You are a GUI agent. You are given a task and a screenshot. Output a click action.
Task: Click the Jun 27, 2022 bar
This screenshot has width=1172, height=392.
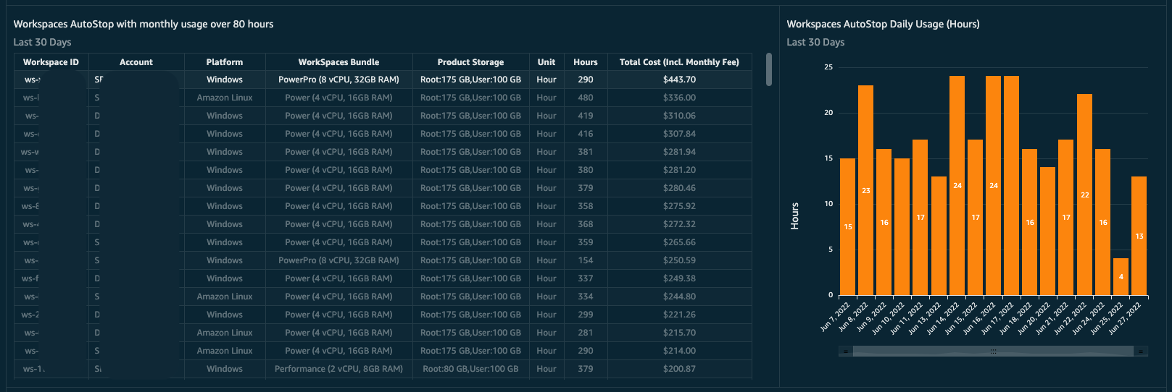[x=1139, y=236]
